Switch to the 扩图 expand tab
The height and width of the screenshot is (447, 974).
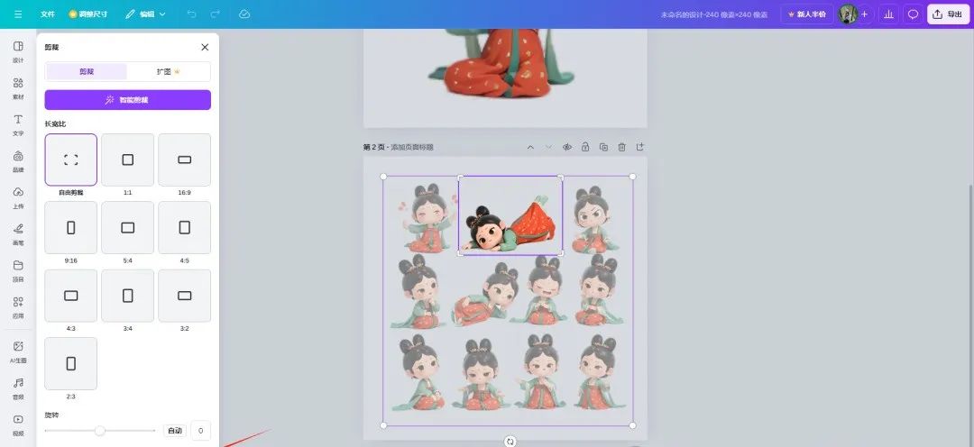(169, 71)
